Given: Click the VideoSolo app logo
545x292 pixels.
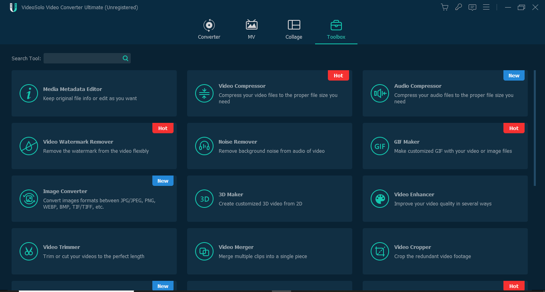Looking at the screenshot, I should (13, 7).
